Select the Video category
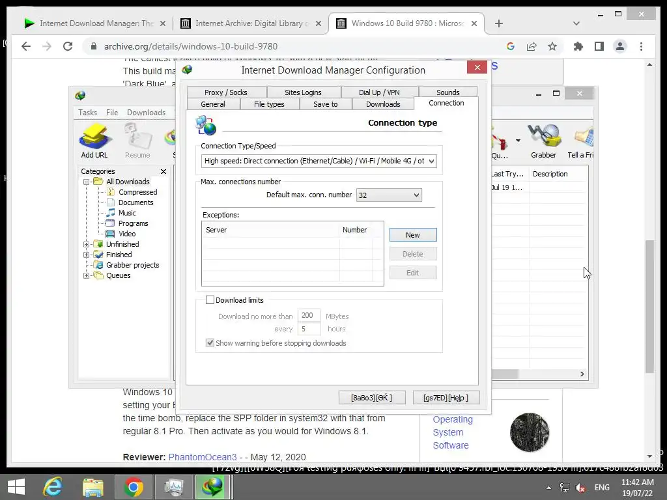 127,234
